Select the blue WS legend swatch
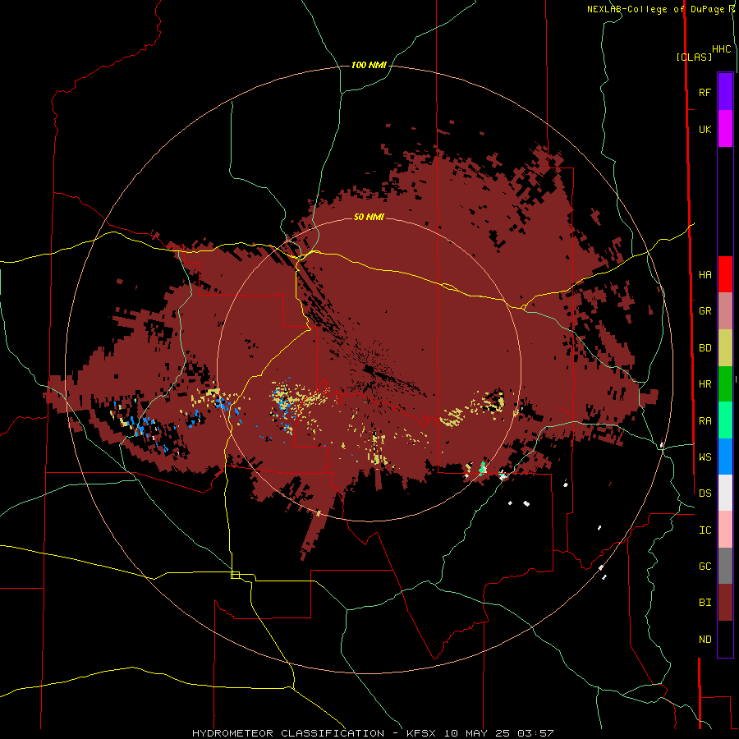Viewport: 739px width, 739px height. point(725,457)
